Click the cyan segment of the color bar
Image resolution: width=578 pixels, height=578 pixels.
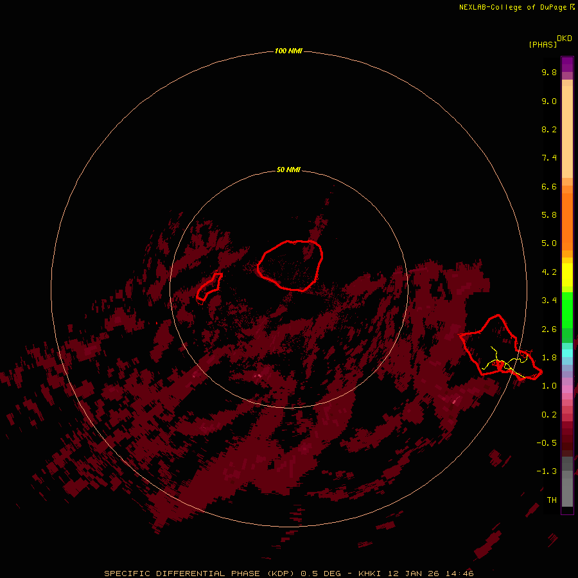click(x=567, y=353)
